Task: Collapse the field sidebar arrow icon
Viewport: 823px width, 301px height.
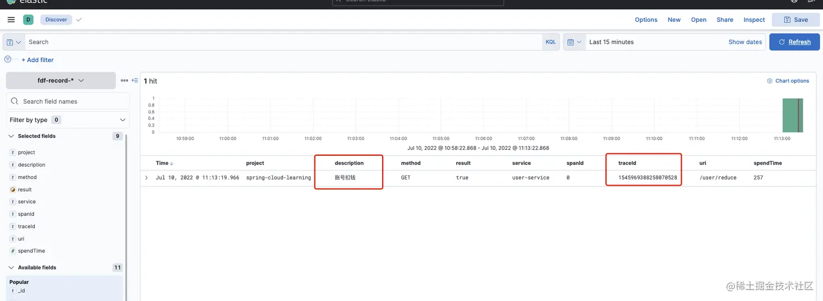Action: (x=135, y=80)
